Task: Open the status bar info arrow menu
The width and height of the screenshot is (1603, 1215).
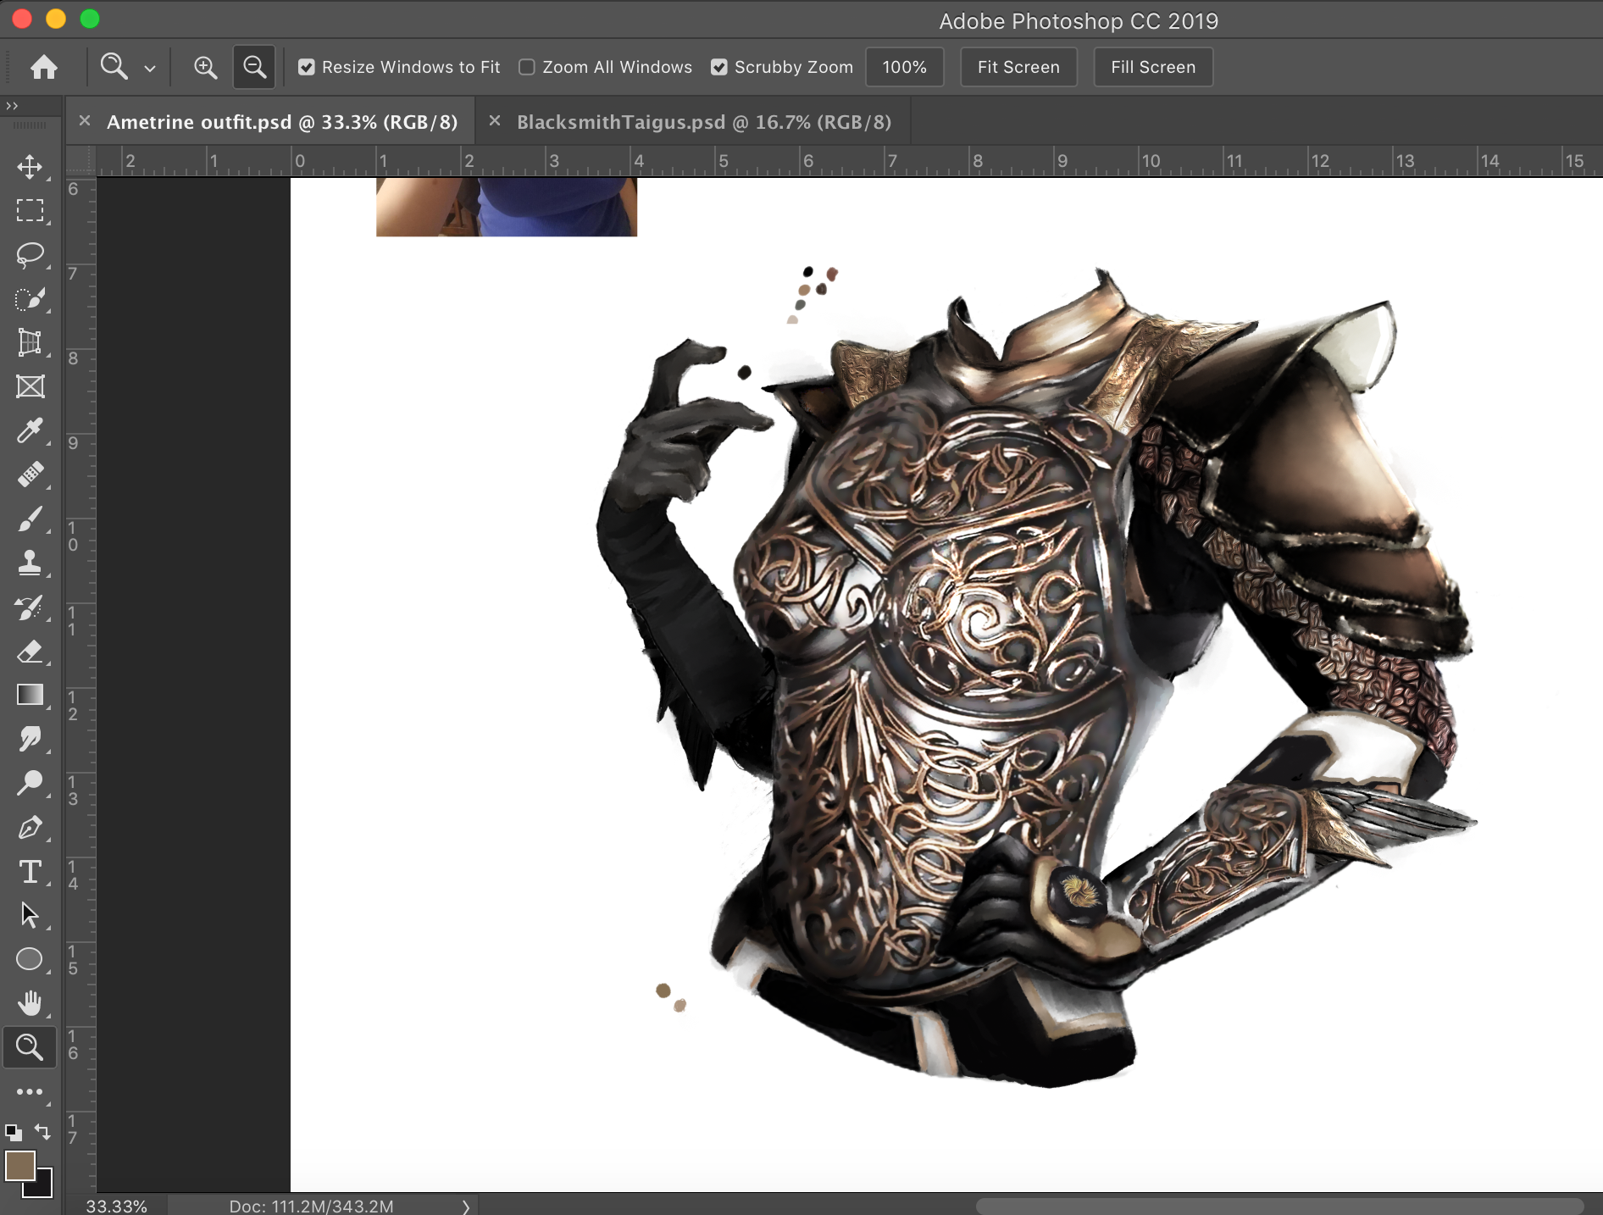Action: [465, 1207]
